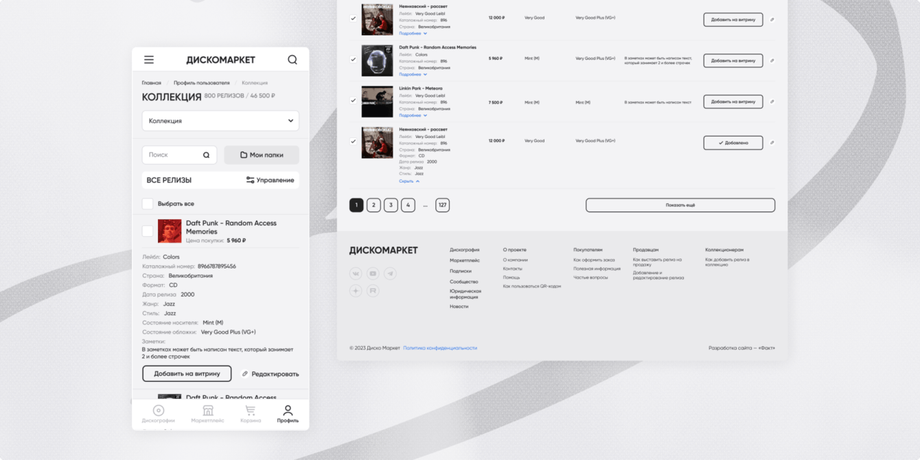Open footer О компании link
The width and height of the screenshot is (920, 460).
tap(516, 260)
